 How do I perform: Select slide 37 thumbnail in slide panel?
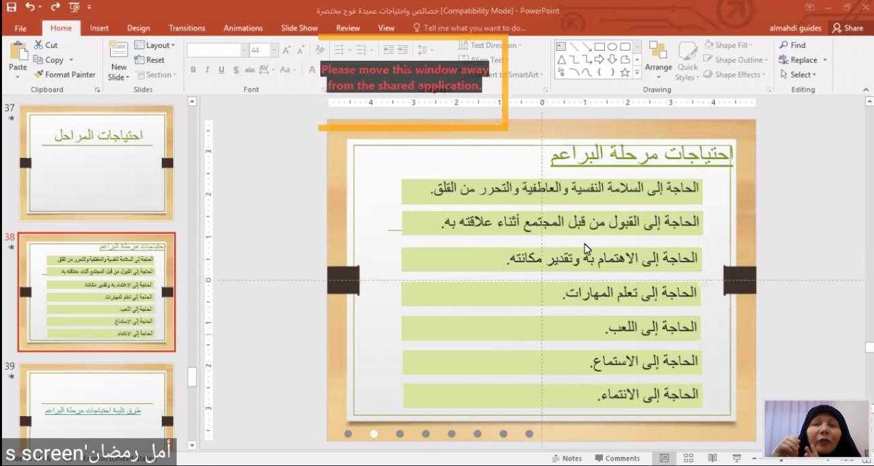(96, 163)
